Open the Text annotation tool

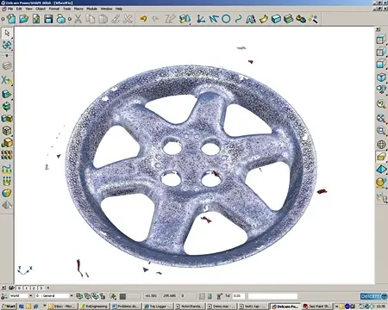[251, 19]
